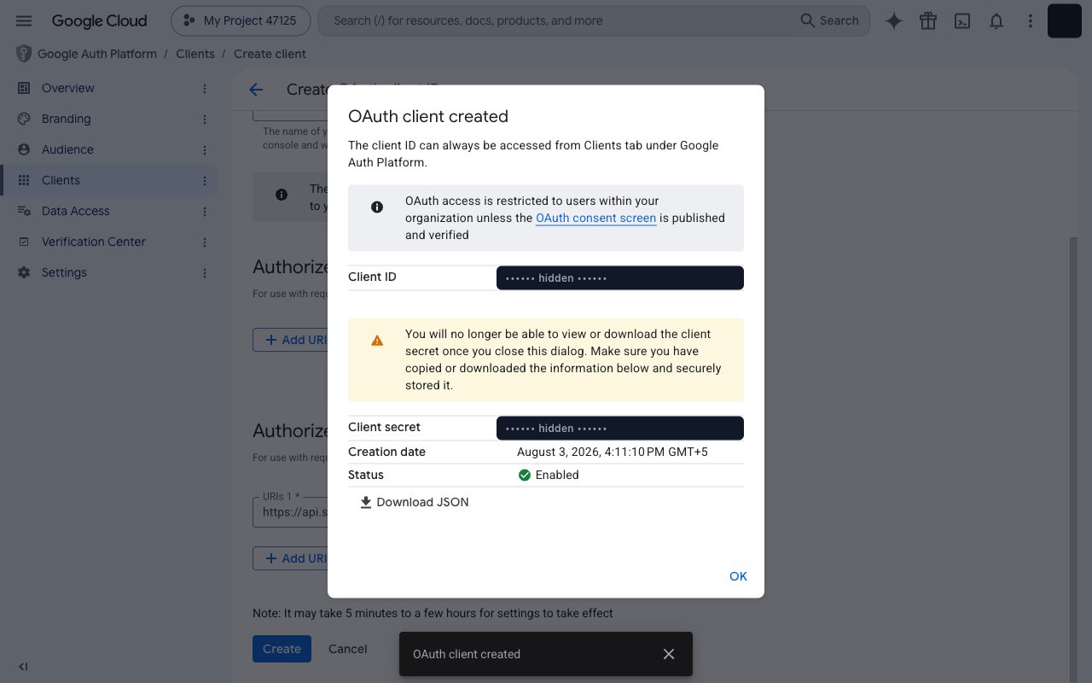Open the Verification Center row three-dot menu

[x=205, y=242]
